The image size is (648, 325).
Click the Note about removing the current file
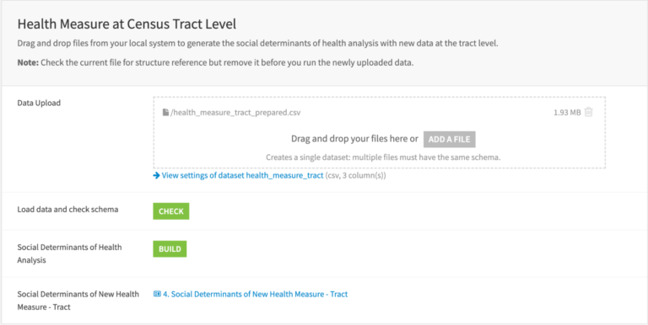215,64
